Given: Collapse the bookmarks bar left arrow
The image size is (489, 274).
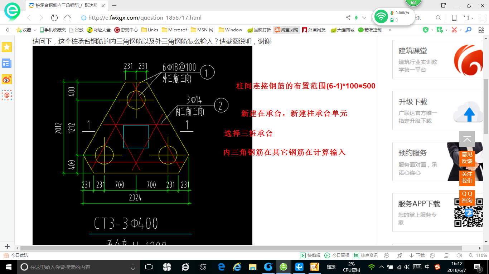Looking at the screenshot, I should [8, 30].
